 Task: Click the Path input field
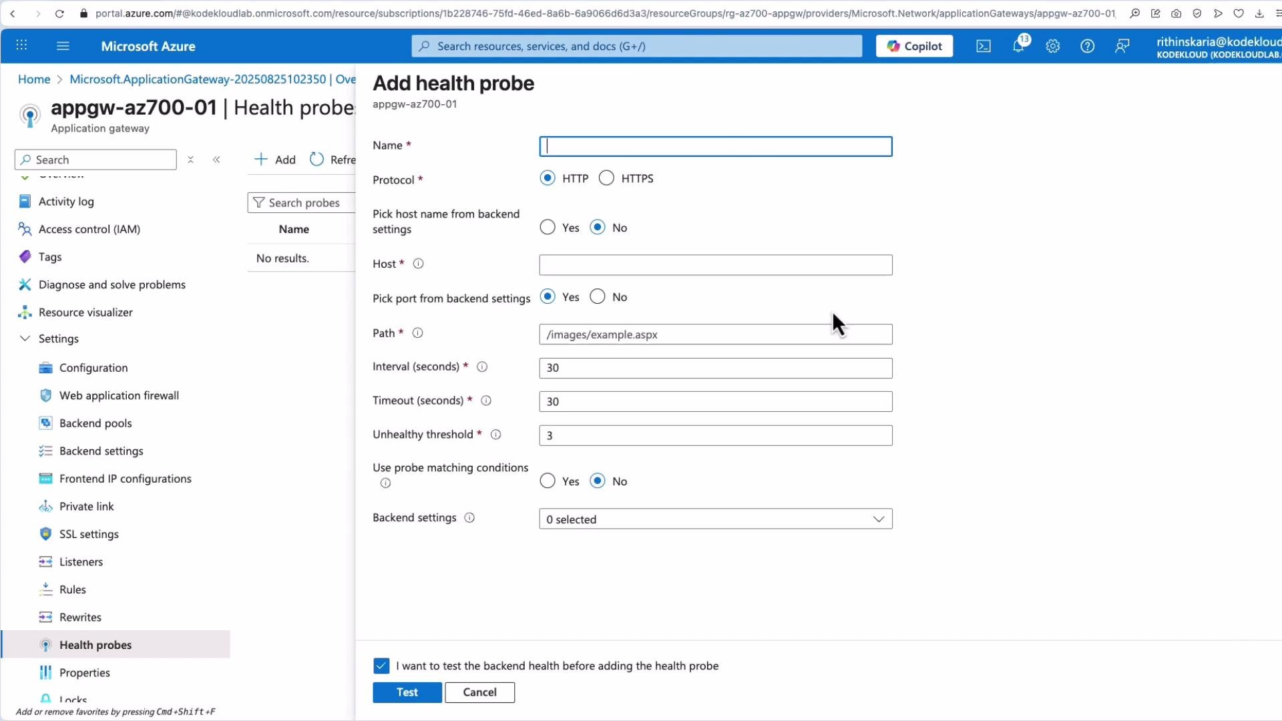[716, 334]
